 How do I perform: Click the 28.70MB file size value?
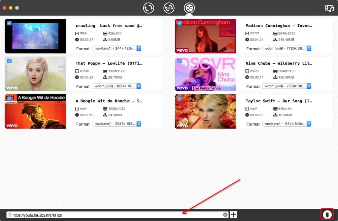(115, 77)
